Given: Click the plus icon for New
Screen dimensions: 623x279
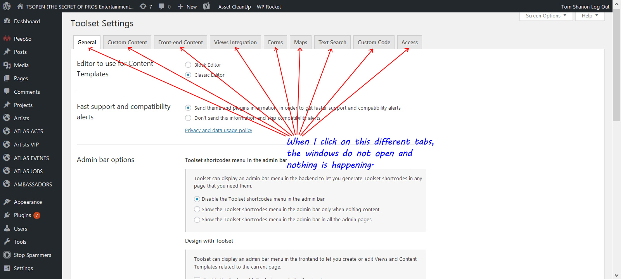Looking at the screenshot, I should click(180, 7).
